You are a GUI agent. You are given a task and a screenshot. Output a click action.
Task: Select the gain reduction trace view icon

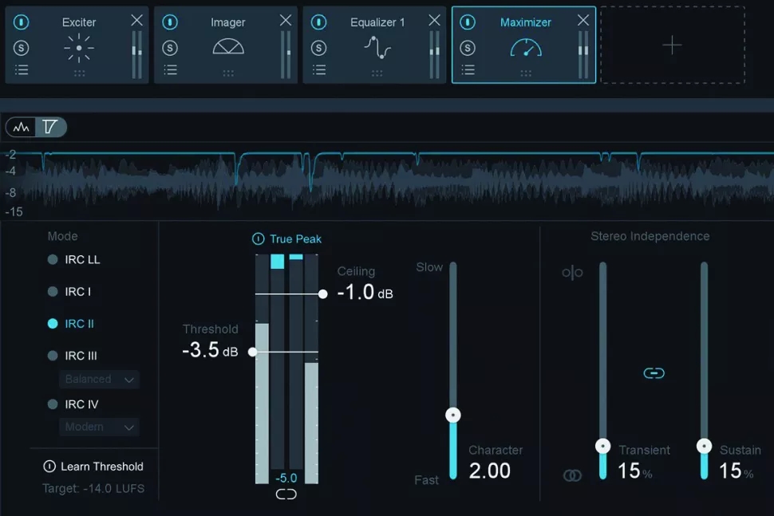click(x=51, y=127)
